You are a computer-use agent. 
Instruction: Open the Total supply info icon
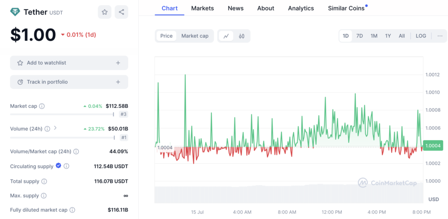pyautogui.click(x=44, y=181)
